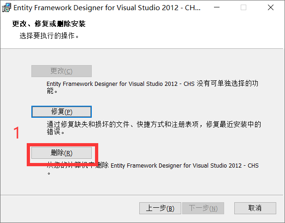
Task: Click the description 没有可单独选择的功能
Action: coord(152,87)
